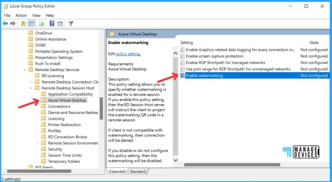The height and width of the screenshot is (182, 332).
Task: Click description pane scroll up arrow
Action: (x=175, y=54)
